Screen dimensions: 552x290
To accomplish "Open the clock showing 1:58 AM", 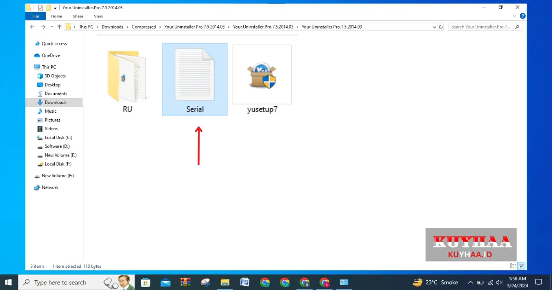I will [x=517, y=282].
